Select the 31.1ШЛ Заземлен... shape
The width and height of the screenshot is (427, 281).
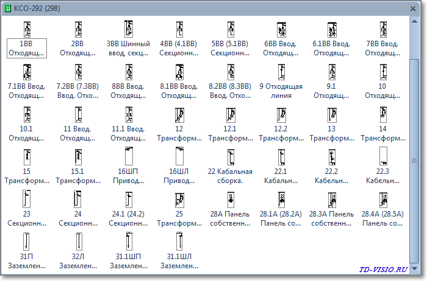pyautogui.click(x=179, y=251)
